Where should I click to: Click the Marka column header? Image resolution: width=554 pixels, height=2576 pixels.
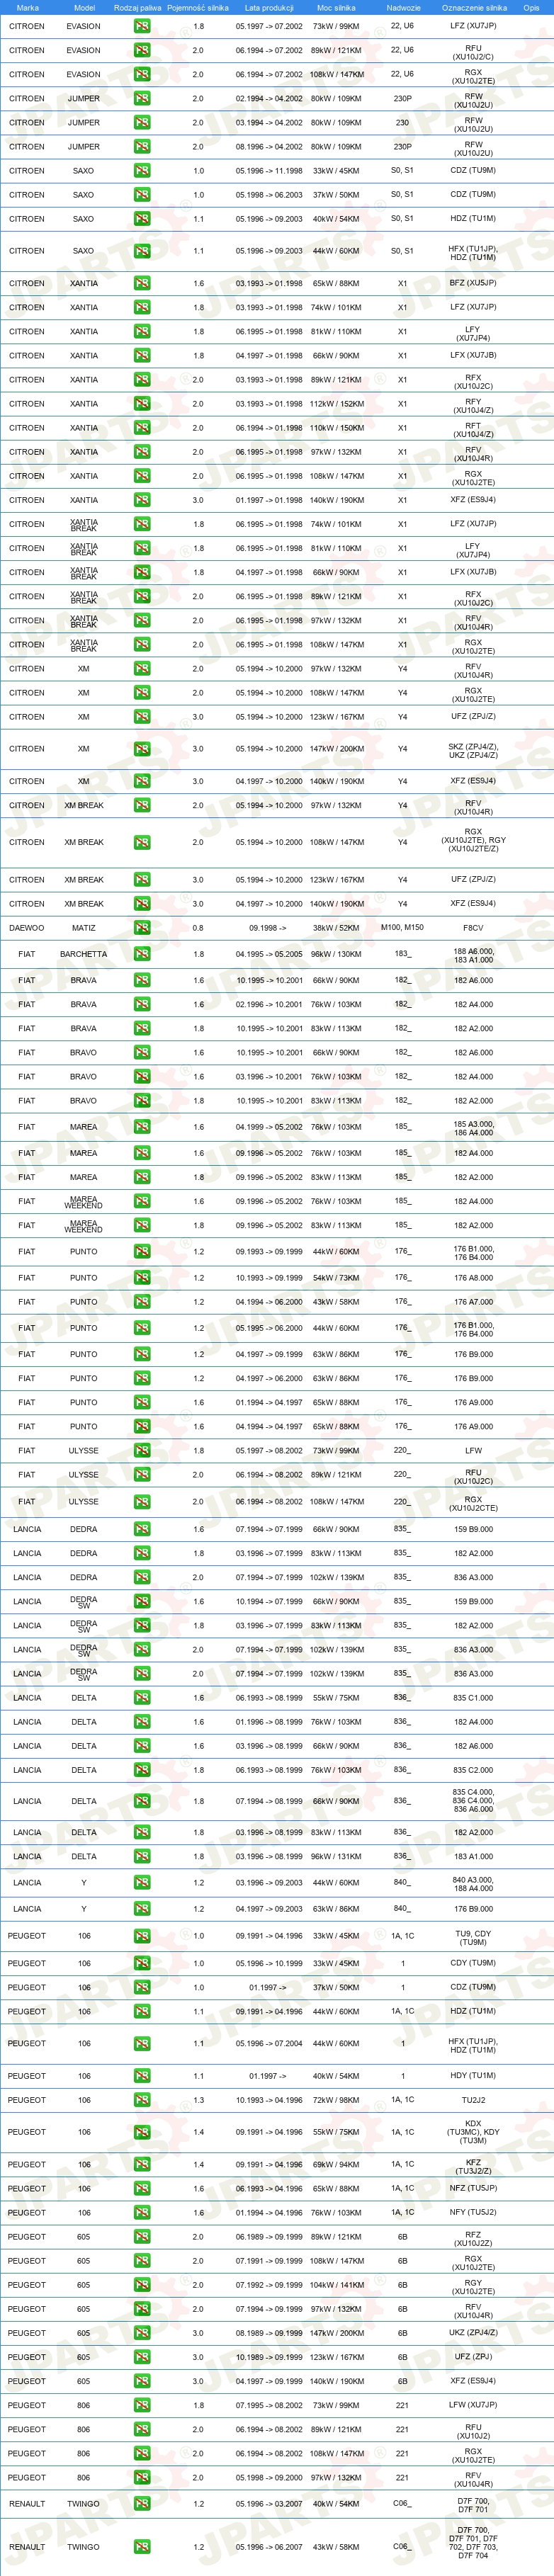point(28,7)
